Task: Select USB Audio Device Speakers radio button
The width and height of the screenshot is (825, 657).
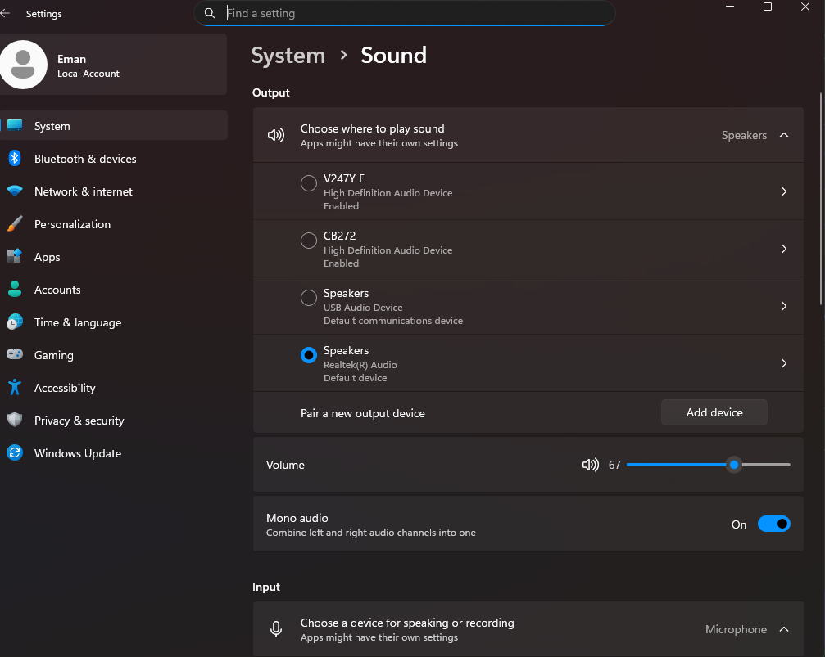Action: pyautogui.click(x=308, y=298)
